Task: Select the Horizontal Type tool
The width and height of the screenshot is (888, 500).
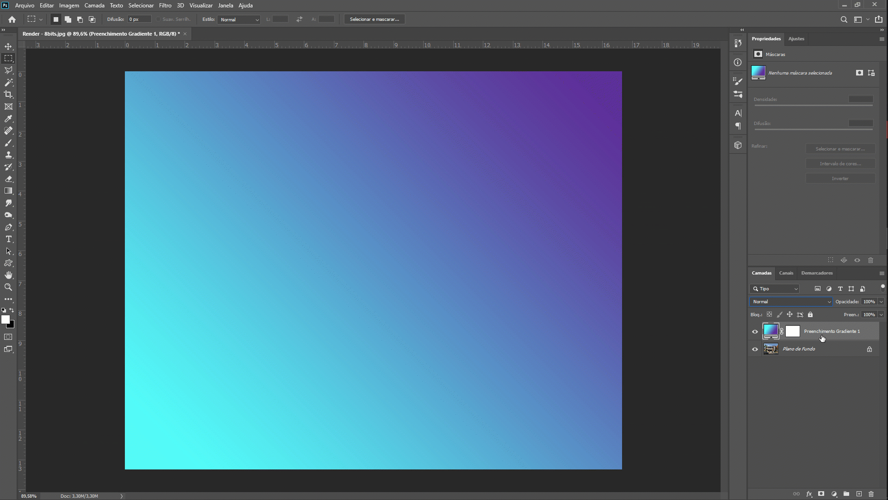Action: [8, 239]
